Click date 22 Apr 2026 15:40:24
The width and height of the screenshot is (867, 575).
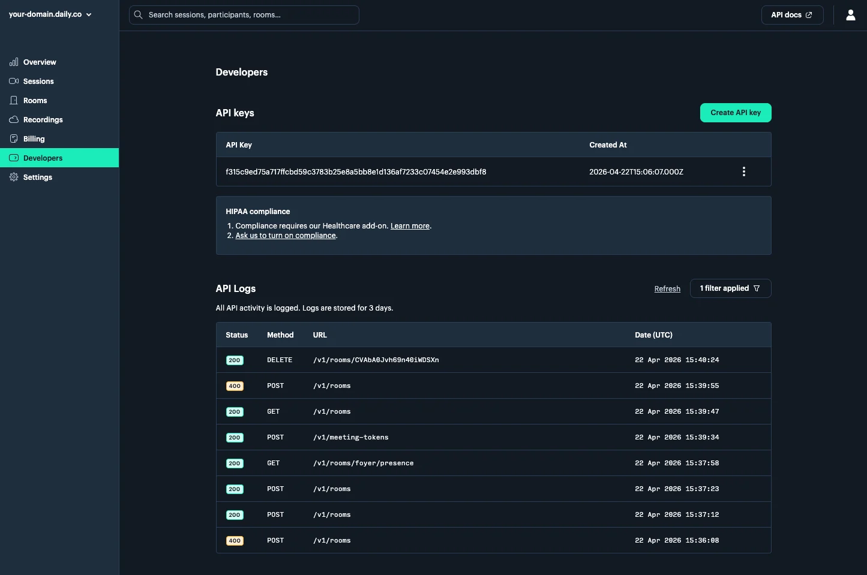click(x=677, y=360)
